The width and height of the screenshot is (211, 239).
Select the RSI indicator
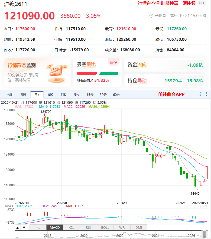click(88, 228)
